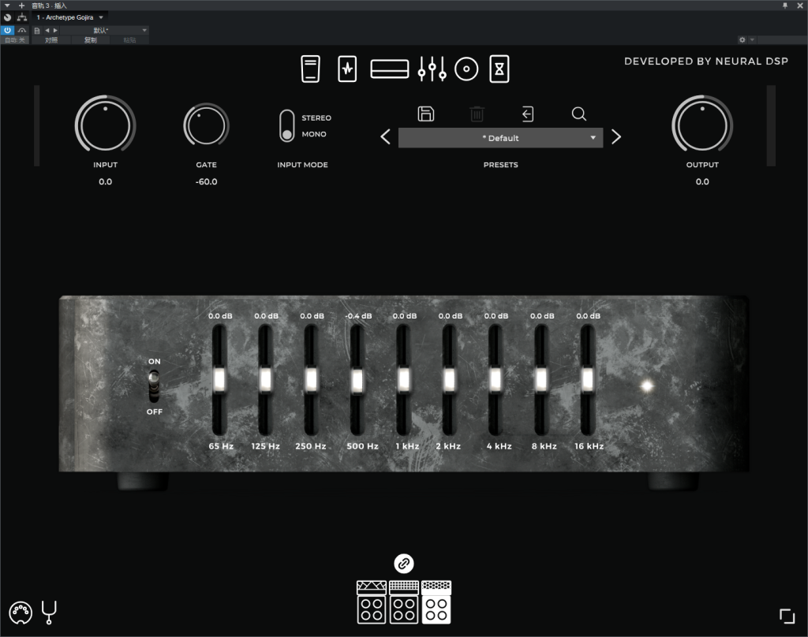Expand the Default presets dropdown
This screenshot has width=808, height=637.
coord(500,137)
